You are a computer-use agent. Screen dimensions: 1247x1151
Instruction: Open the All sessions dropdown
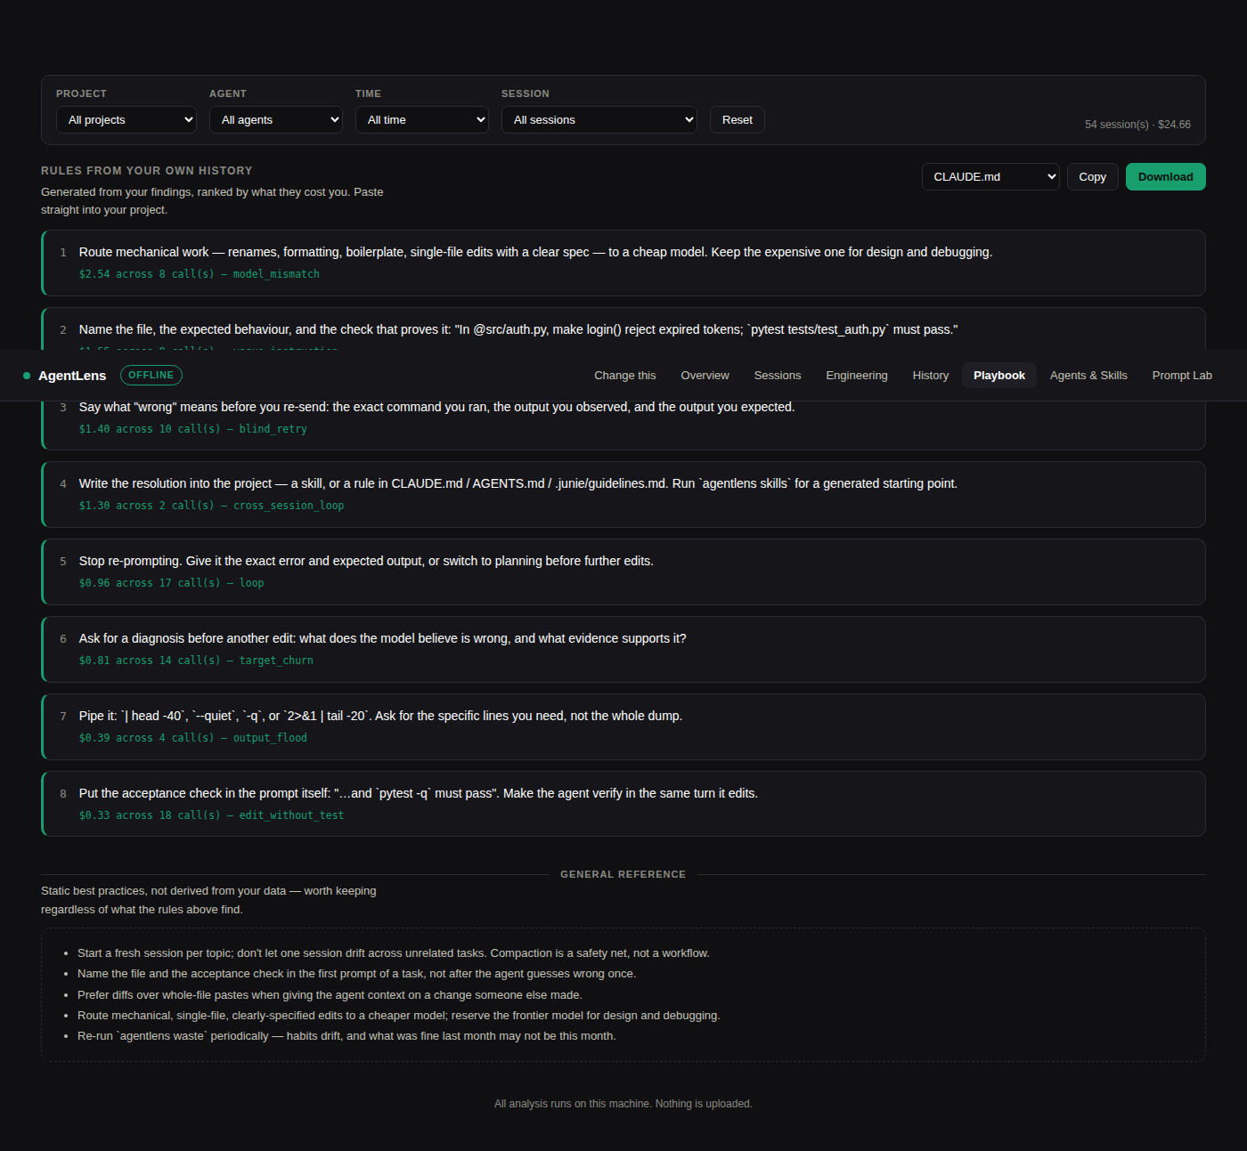(599, 119)
